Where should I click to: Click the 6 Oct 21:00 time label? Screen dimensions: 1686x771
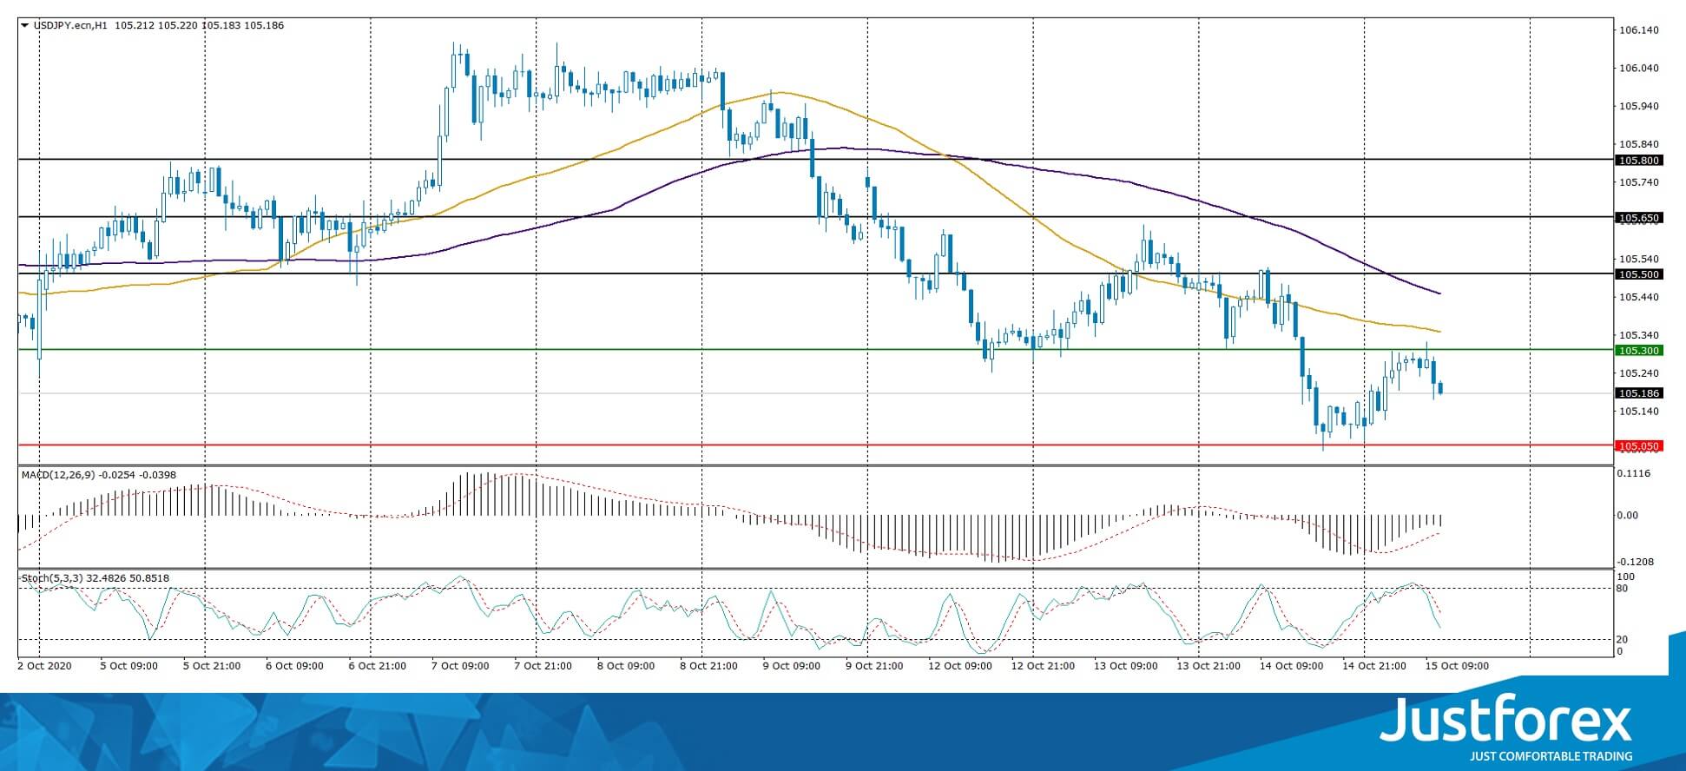click(x=378, y=667)
